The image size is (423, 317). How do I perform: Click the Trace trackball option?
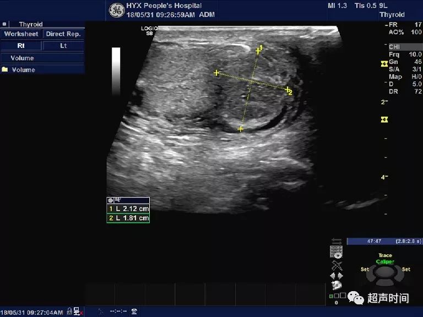[385, 255]
